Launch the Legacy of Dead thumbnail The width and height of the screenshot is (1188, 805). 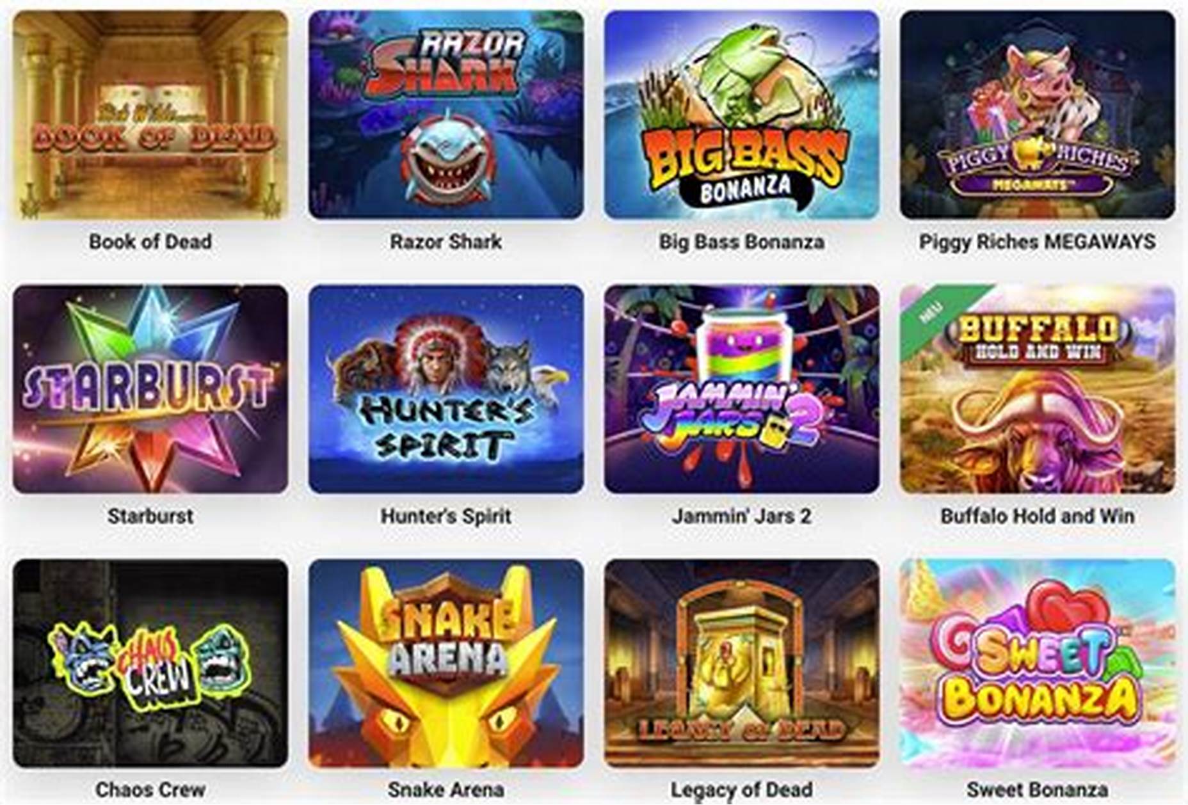tap(742, 664)
